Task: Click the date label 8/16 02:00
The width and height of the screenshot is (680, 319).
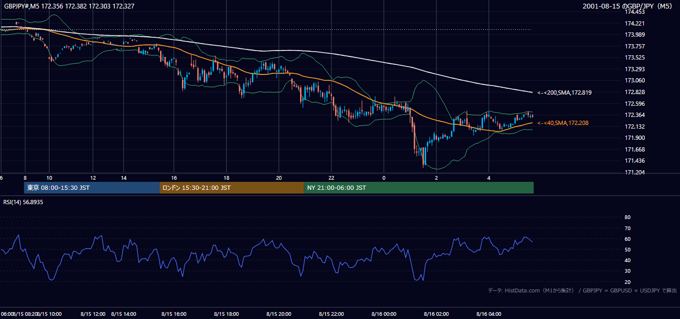Action: pos(437,314)
